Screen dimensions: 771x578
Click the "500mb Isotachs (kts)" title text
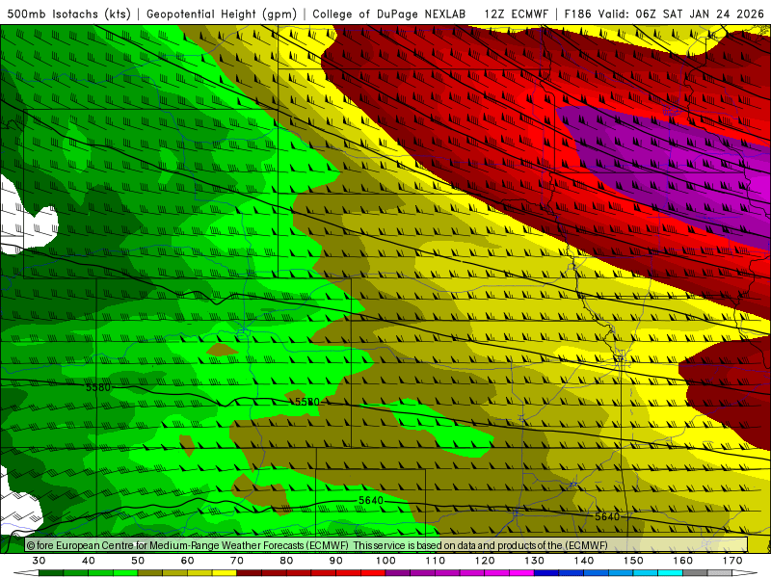tap(68, 13)
